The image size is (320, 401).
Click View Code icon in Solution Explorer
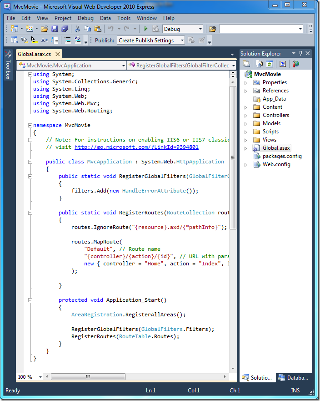282,64
